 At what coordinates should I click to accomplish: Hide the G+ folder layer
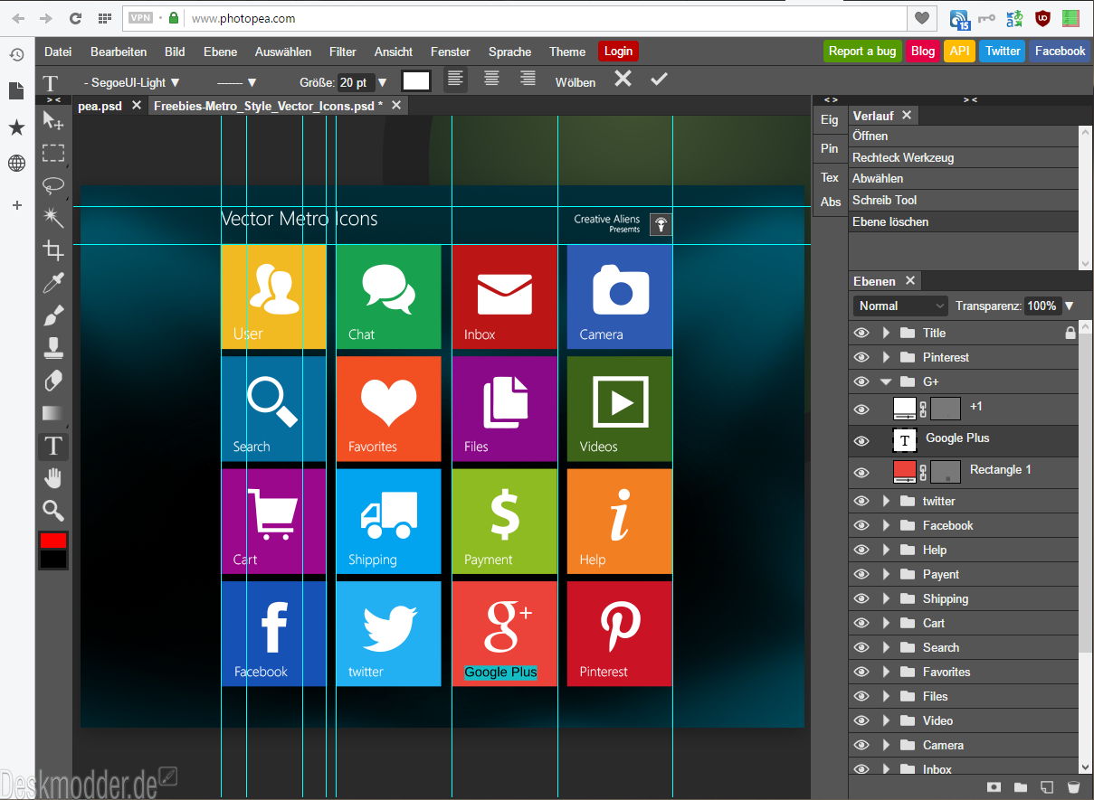click(861, 381)
